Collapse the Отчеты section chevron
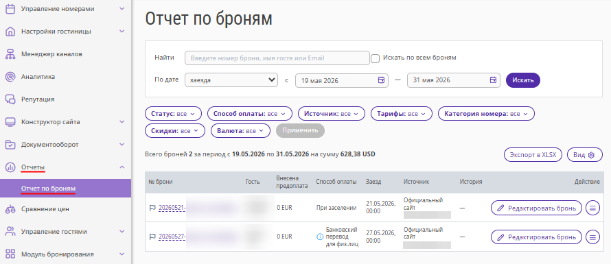This screenshot has width=611, height=264. click(122, 167)
